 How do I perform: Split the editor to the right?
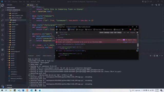click(x=159, y=5)
